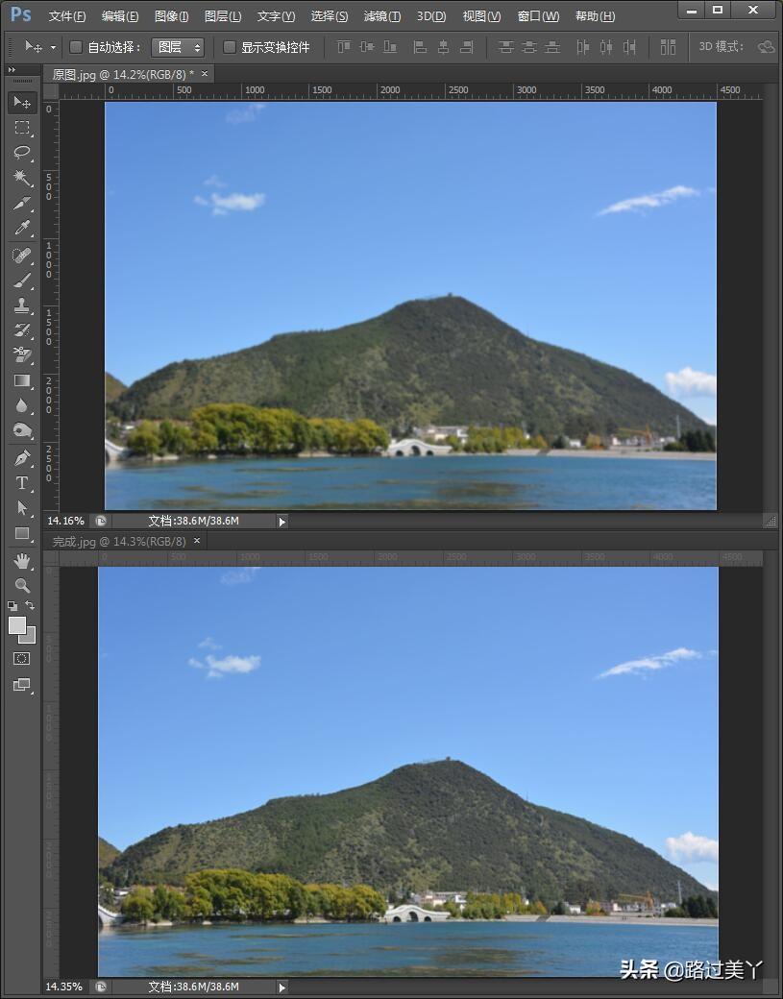Open the Move tool preset picker arrow

[x=53, y=48]
